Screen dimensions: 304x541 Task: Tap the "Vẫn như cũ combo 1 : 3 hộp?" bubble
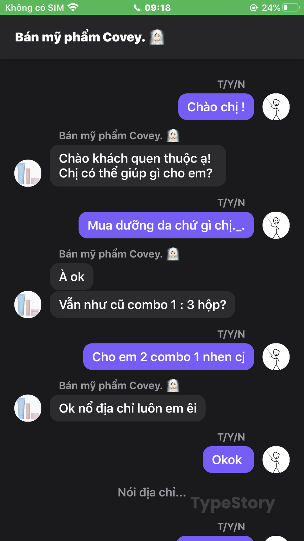click(x=143, y=305)
